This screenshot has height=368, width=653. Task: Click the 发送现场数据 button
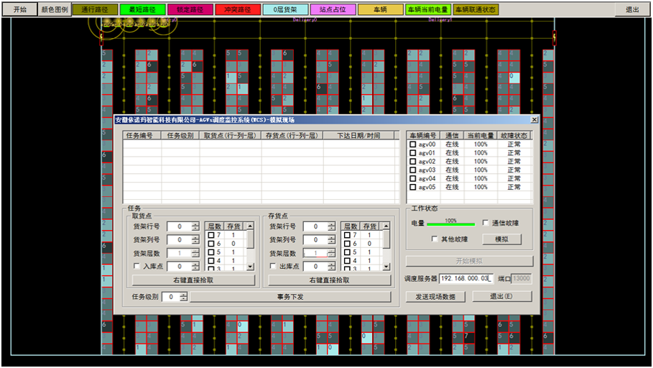click(435, 297)
